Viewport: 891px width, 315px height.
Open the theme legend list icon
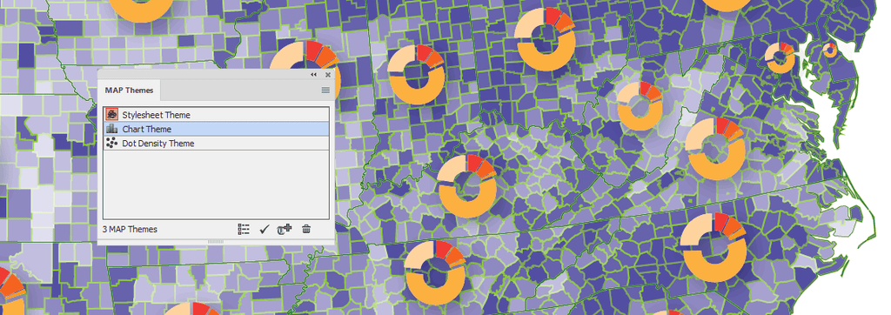pyautogui.click(x=244, y=229)
